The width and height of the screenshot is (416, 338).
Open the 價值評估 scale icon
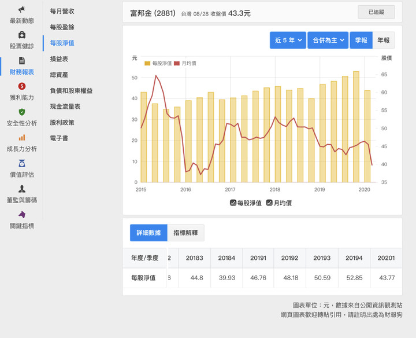click(x=22, y=163)
